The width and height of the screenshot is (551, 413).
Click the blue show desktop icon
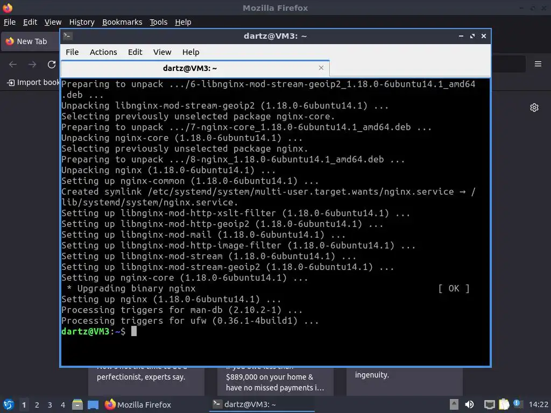click(93, 405)
